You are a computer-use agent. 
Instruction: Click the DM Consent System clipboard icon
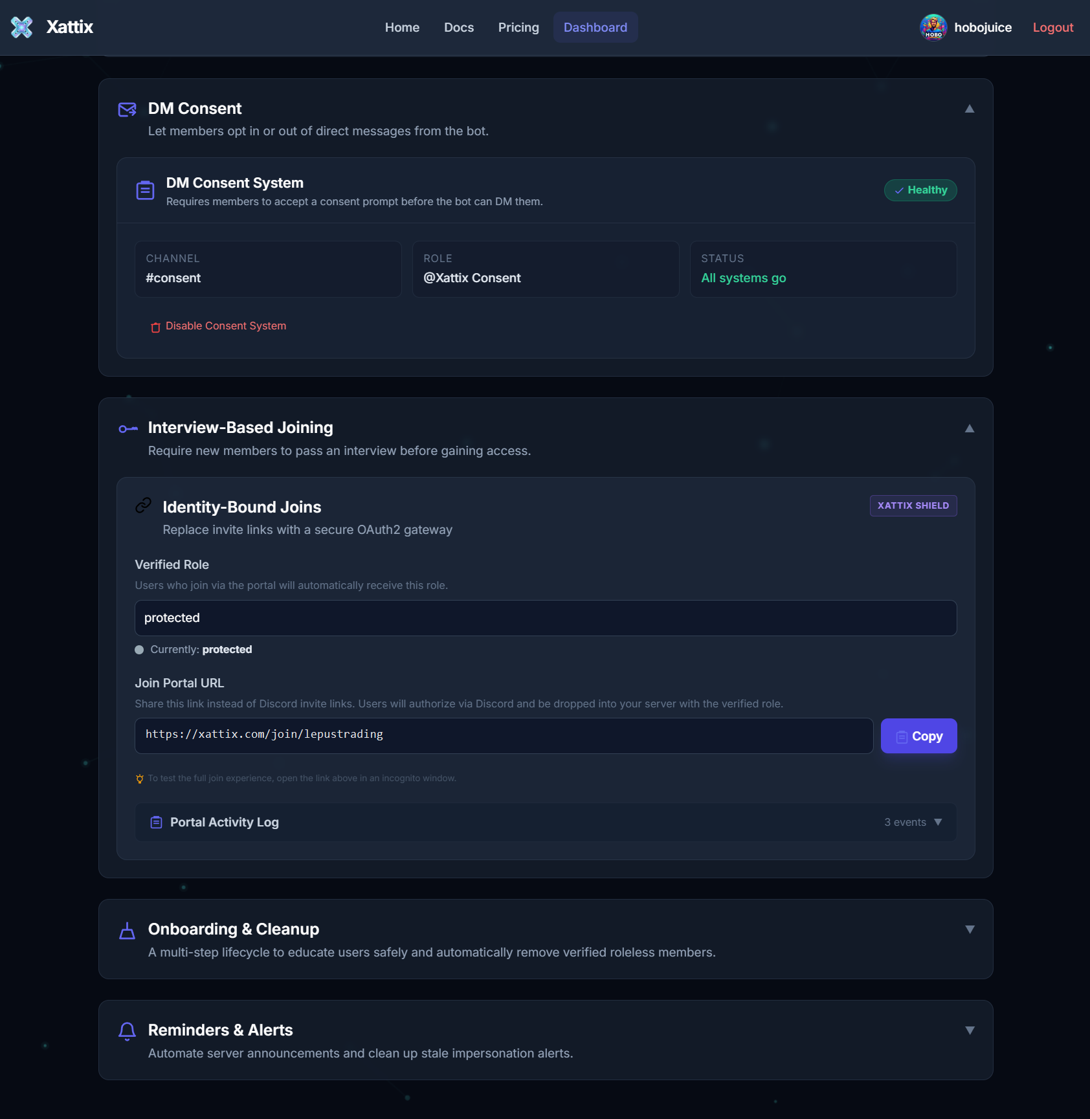coord(145,190)
